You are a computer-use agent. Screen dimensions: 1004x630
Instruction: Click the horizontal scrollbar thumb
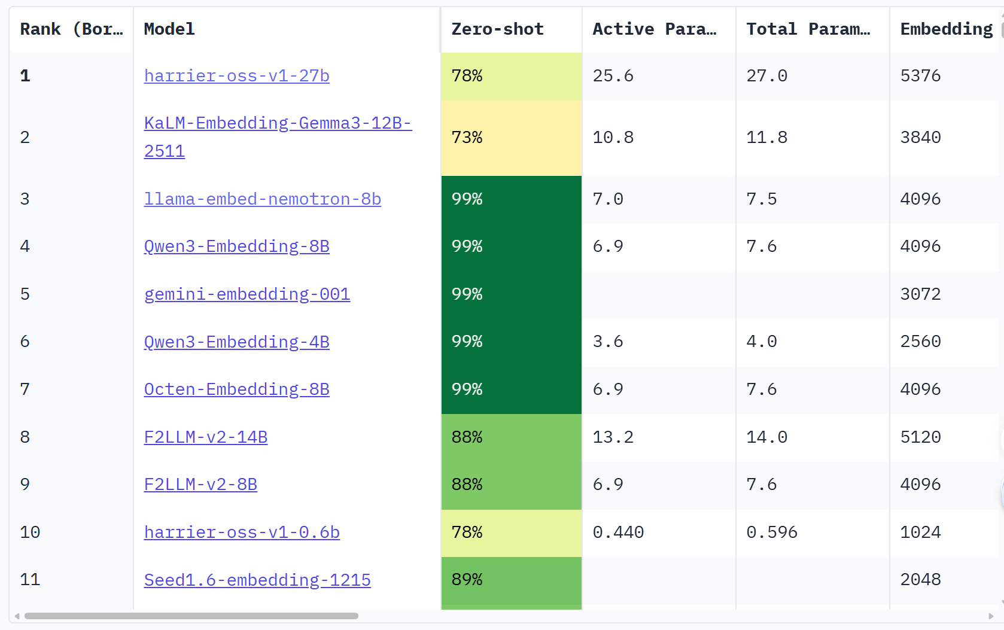(x=191, y=616)
